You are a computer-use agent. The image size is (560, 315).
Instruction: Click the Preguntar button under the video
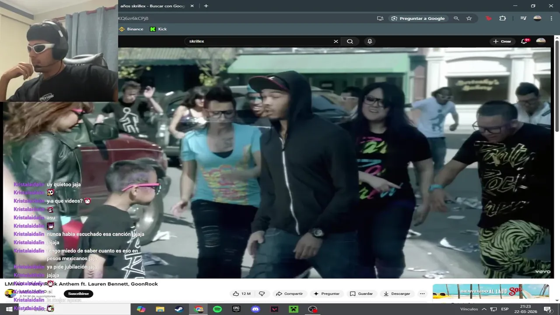(326, 294)
